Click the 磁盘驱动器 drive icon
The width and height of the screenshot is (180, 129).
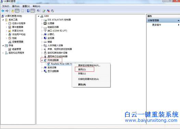tap(45, 27)
